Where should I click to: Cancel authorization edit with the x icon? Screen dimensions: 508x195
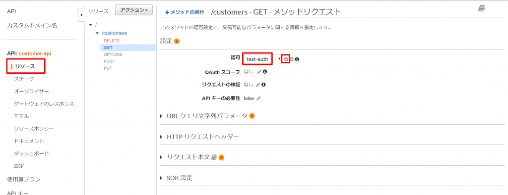click(292, 59)
